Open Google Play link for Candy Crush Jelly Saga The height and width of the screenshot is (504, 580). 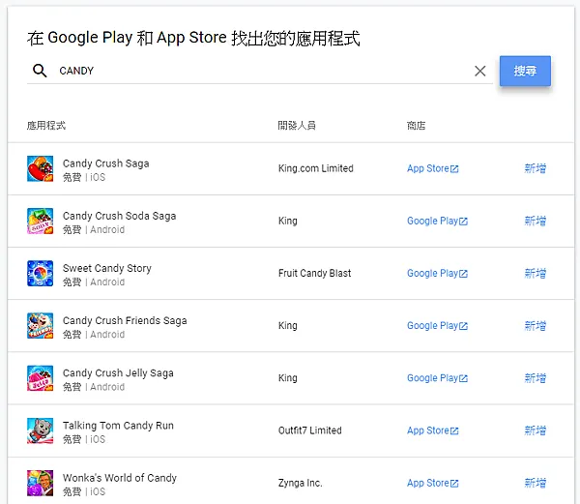437,378
